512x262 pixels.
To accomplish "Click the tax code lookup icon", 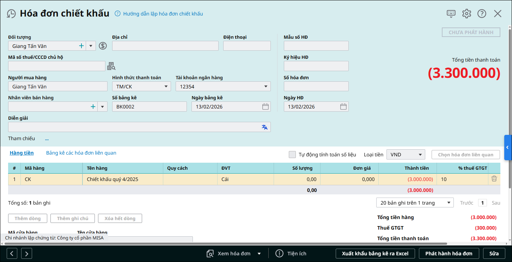I will [111, 66].
